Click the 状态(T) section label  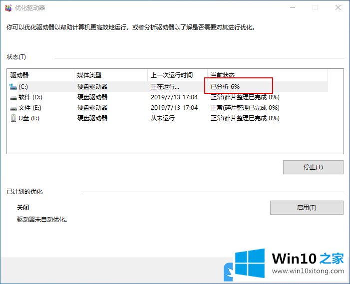(16, 57)
